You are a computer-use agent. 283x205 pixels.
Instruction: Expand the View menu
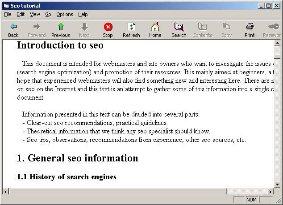(x=35, y=14)
